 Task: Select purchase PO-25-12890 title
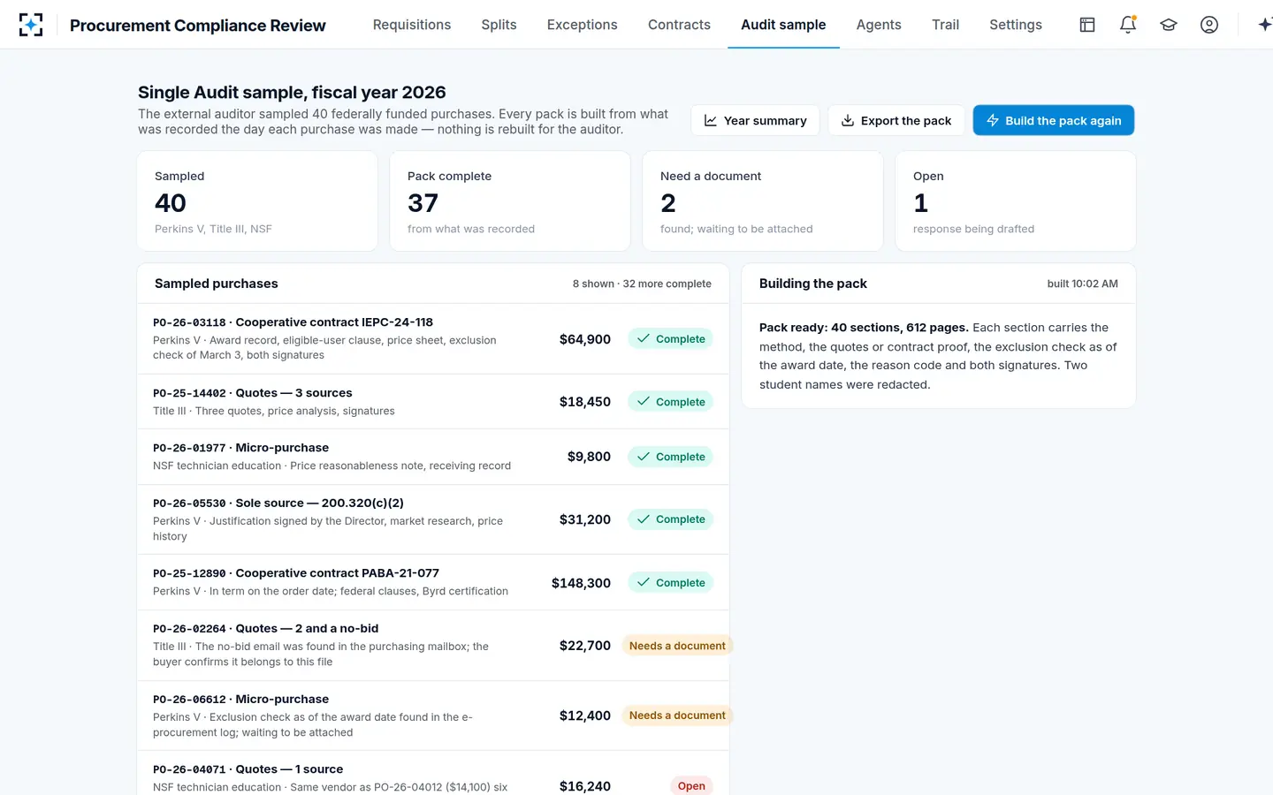point(296,573)
